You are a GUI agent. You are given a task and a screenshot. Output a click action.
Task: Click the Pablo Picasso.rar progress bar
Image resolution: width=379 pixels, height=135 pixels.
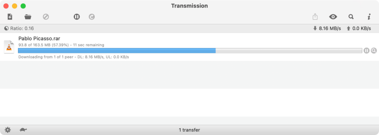click(190, 50)
